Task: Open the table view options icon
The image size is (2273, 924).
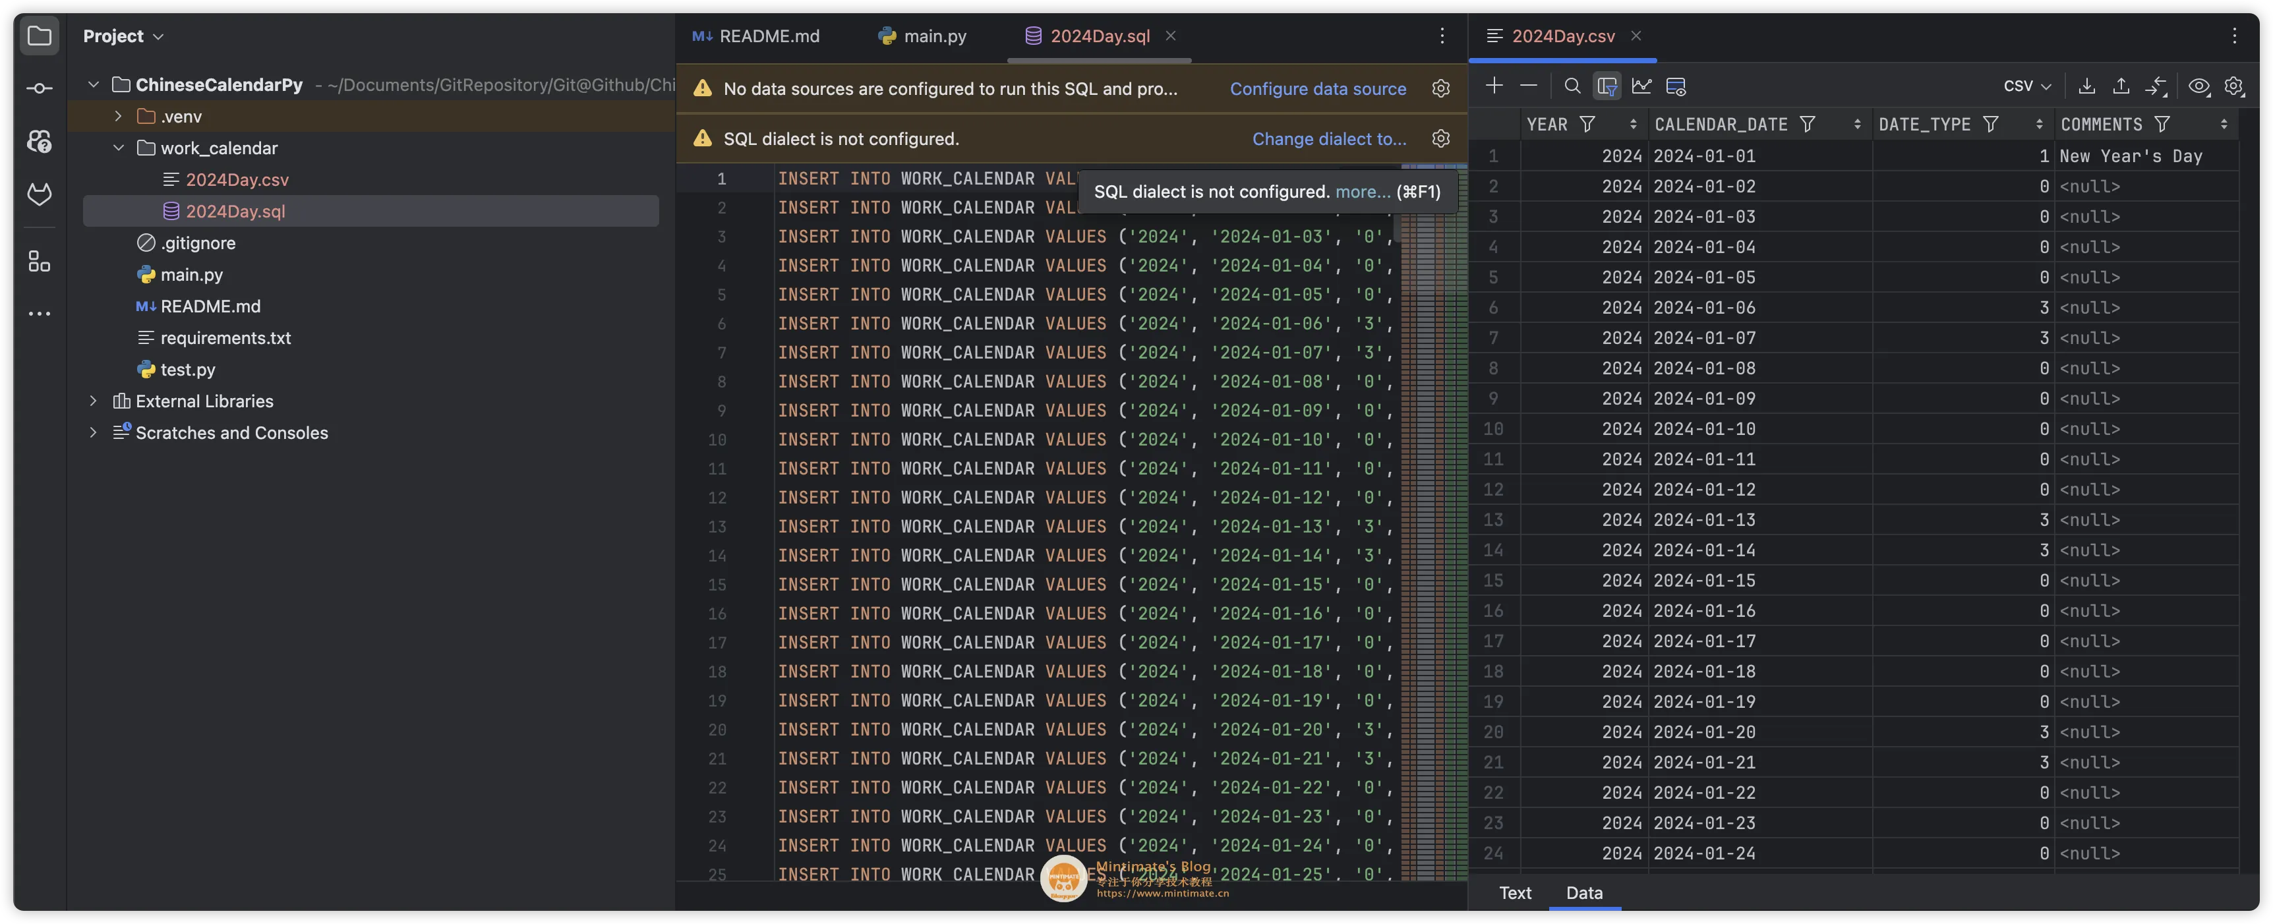Action: (1676, 86)
